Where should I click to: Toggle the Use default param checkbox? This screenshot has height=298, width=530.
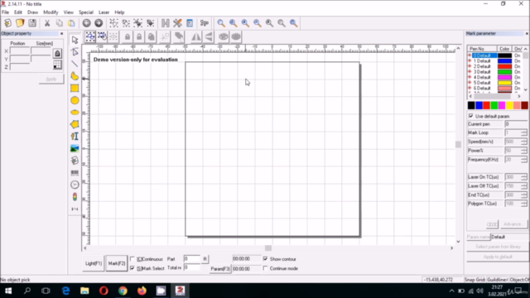471,116
